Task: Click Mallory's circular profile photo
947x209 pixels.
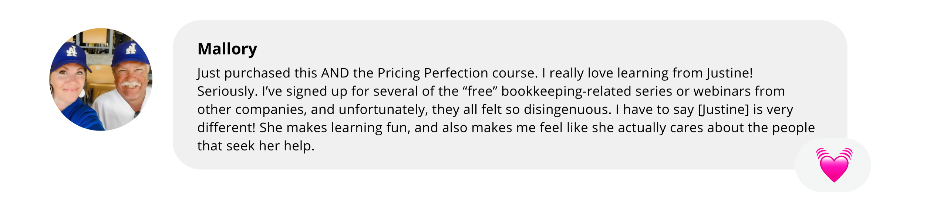Action: pyautogui.click(x=101, y=79)
